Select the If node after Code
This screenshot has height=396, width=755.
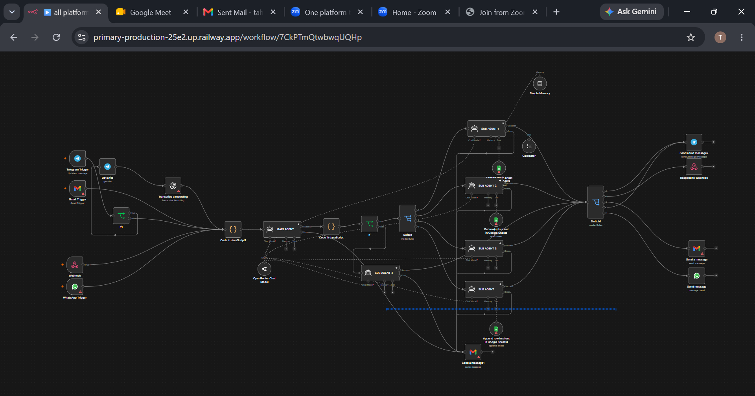pos(369,224)
